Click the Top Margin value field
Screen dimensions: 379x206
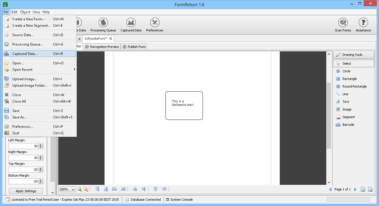click(24, 170)
